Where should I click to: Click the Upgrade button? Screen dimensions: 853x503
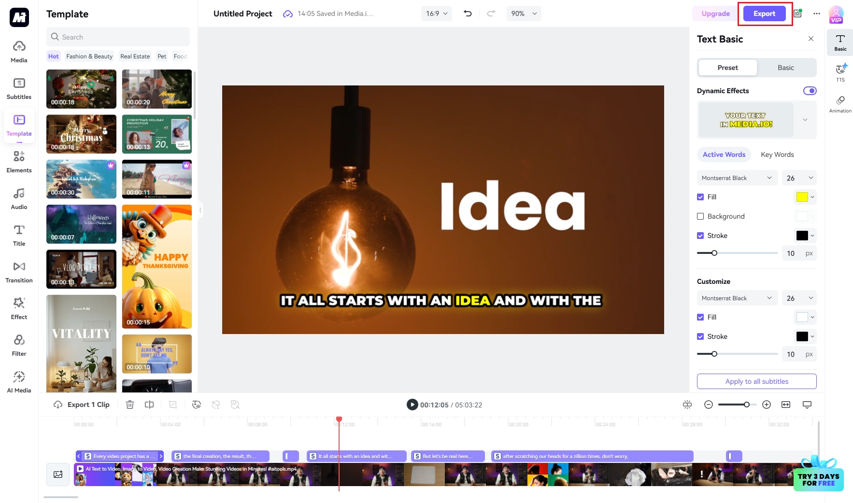[715, 14]
